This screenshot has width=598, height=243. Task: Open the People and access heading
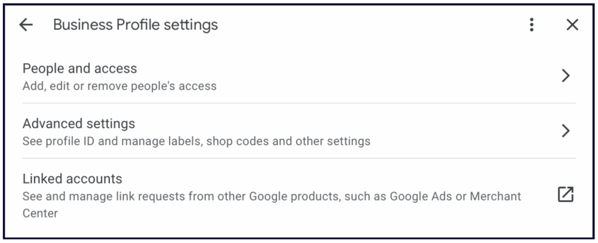[79, 68]
